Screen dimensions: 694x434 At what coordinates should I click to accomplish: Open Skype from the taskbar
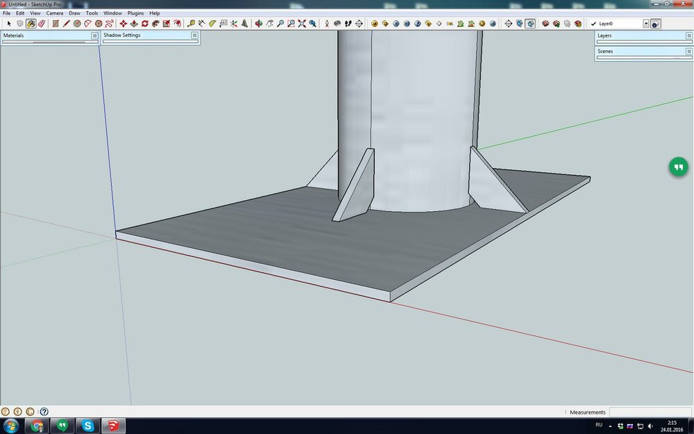pyautogui.click(x=87, y=426)
